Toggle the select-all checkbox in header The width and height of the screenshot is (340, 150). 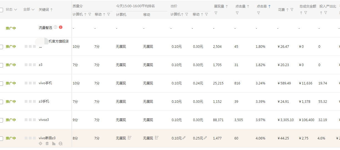(x=1, y=10)
